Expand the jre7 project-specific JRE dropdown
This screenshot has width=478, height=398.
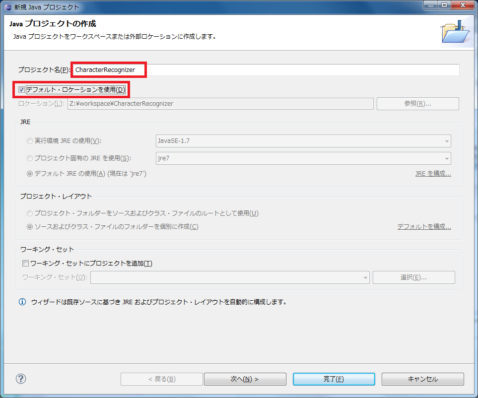pyautogui.click(x=303, y=158)
